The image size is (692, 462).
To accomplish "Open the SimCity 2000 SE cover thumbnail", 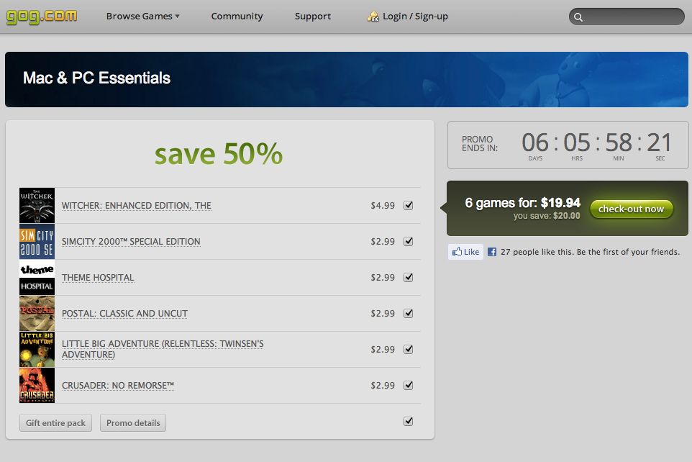I will pos(37,241).
